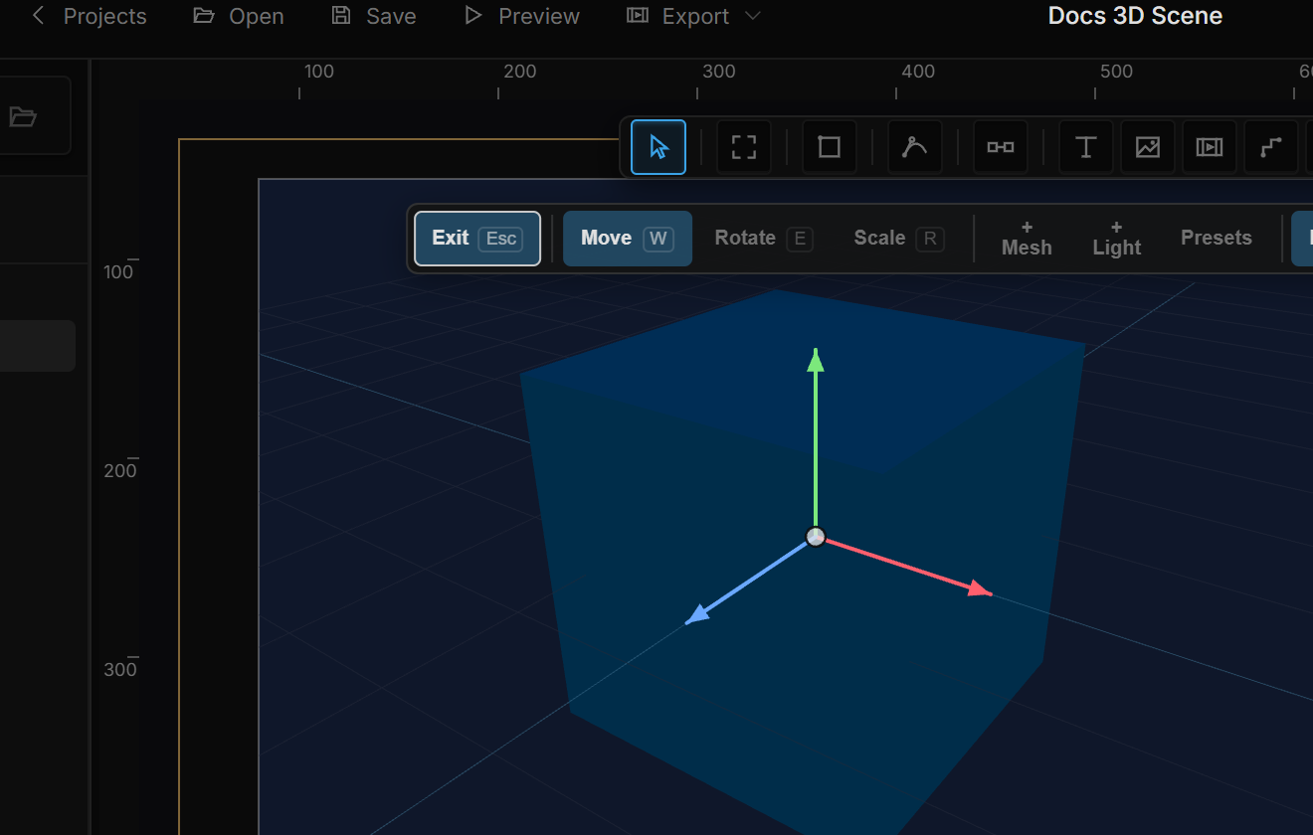
Task: Select the two-linked-boxes connector tool
Action: 1001,147
